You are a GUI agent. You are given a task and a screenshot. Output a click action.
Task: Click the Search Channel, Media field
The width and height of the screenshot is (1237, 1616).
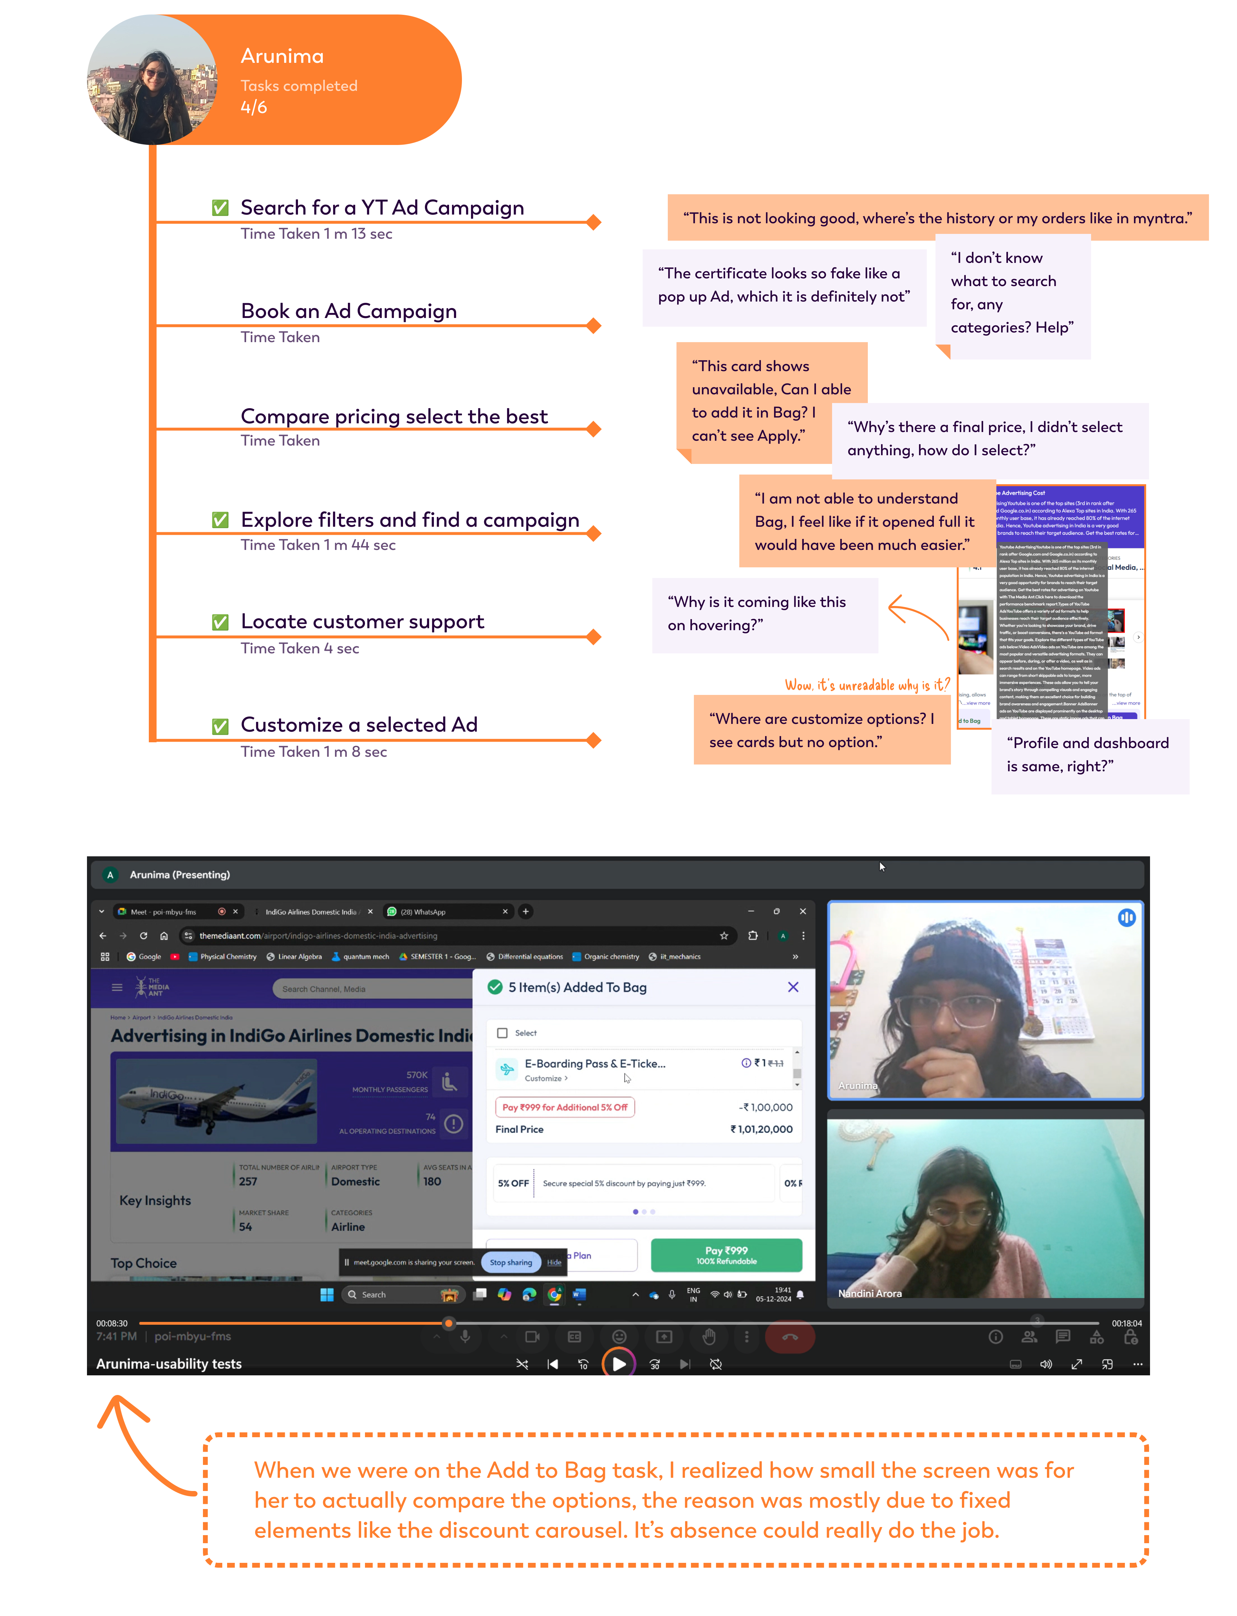pyautogui.click(x=373, y=989)
